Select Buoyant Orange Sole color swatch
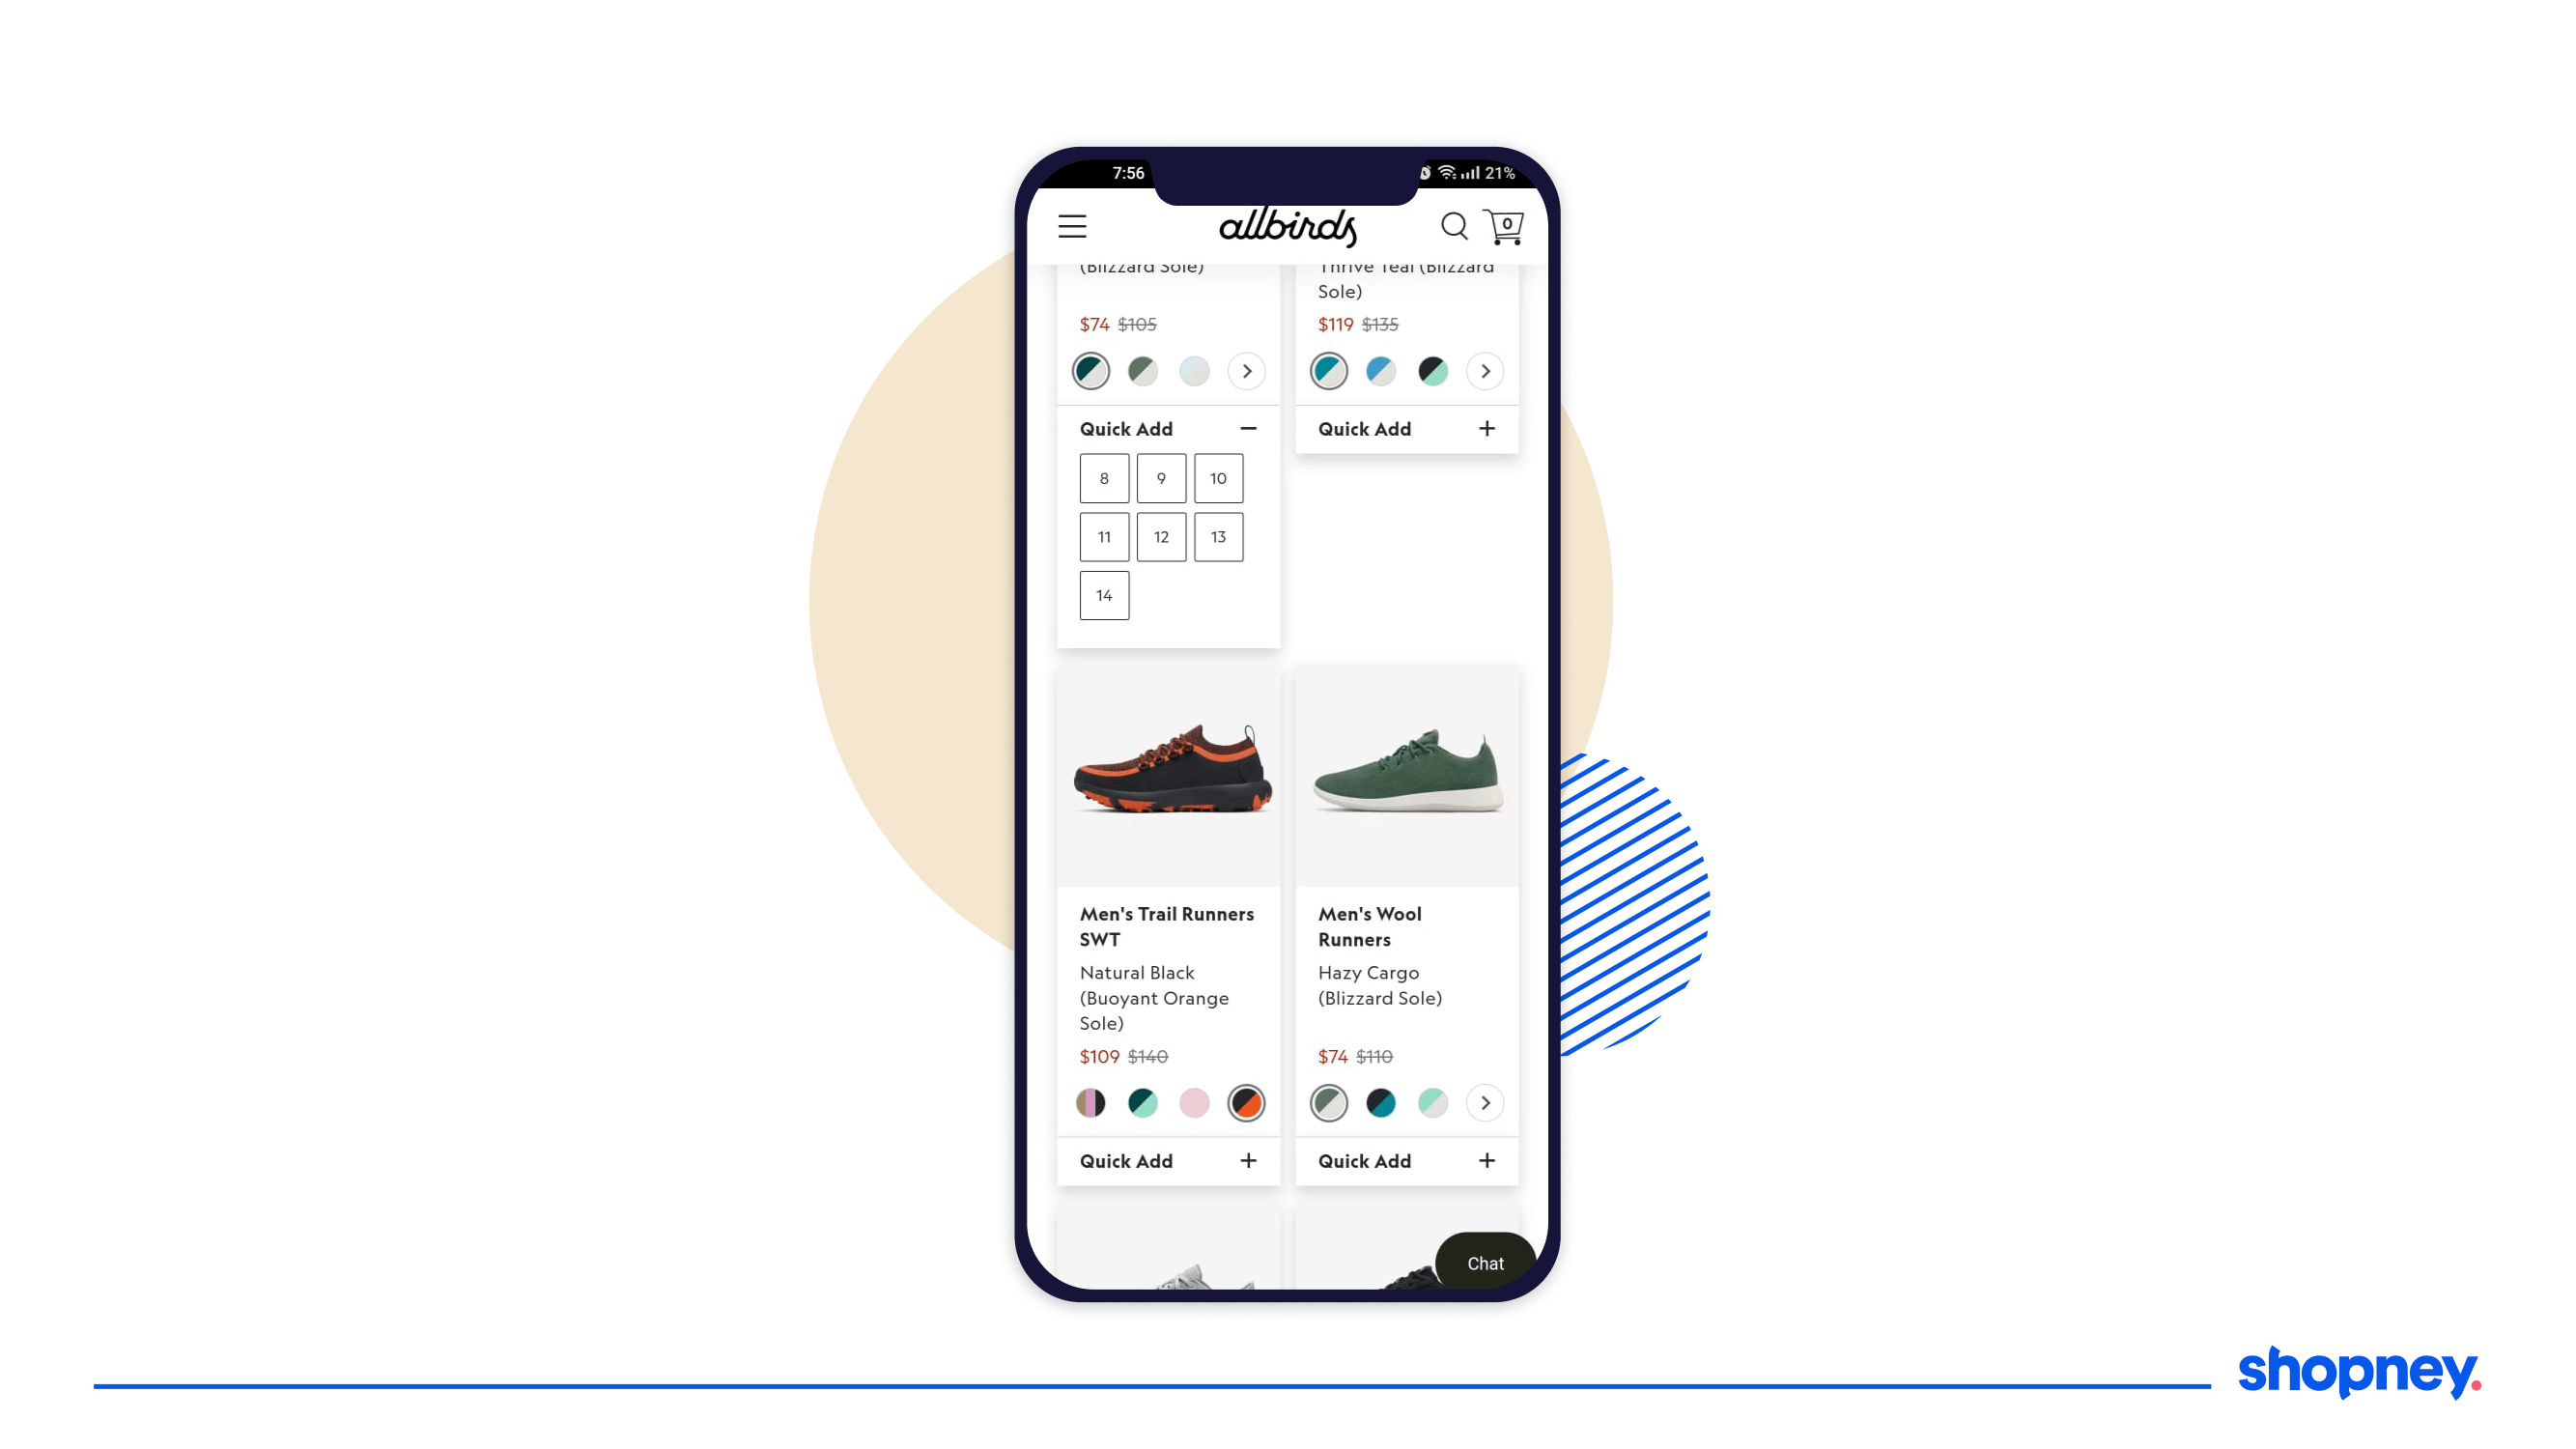Viewport: 2576px width, 1449px height. click(x=1246, y=1102)
